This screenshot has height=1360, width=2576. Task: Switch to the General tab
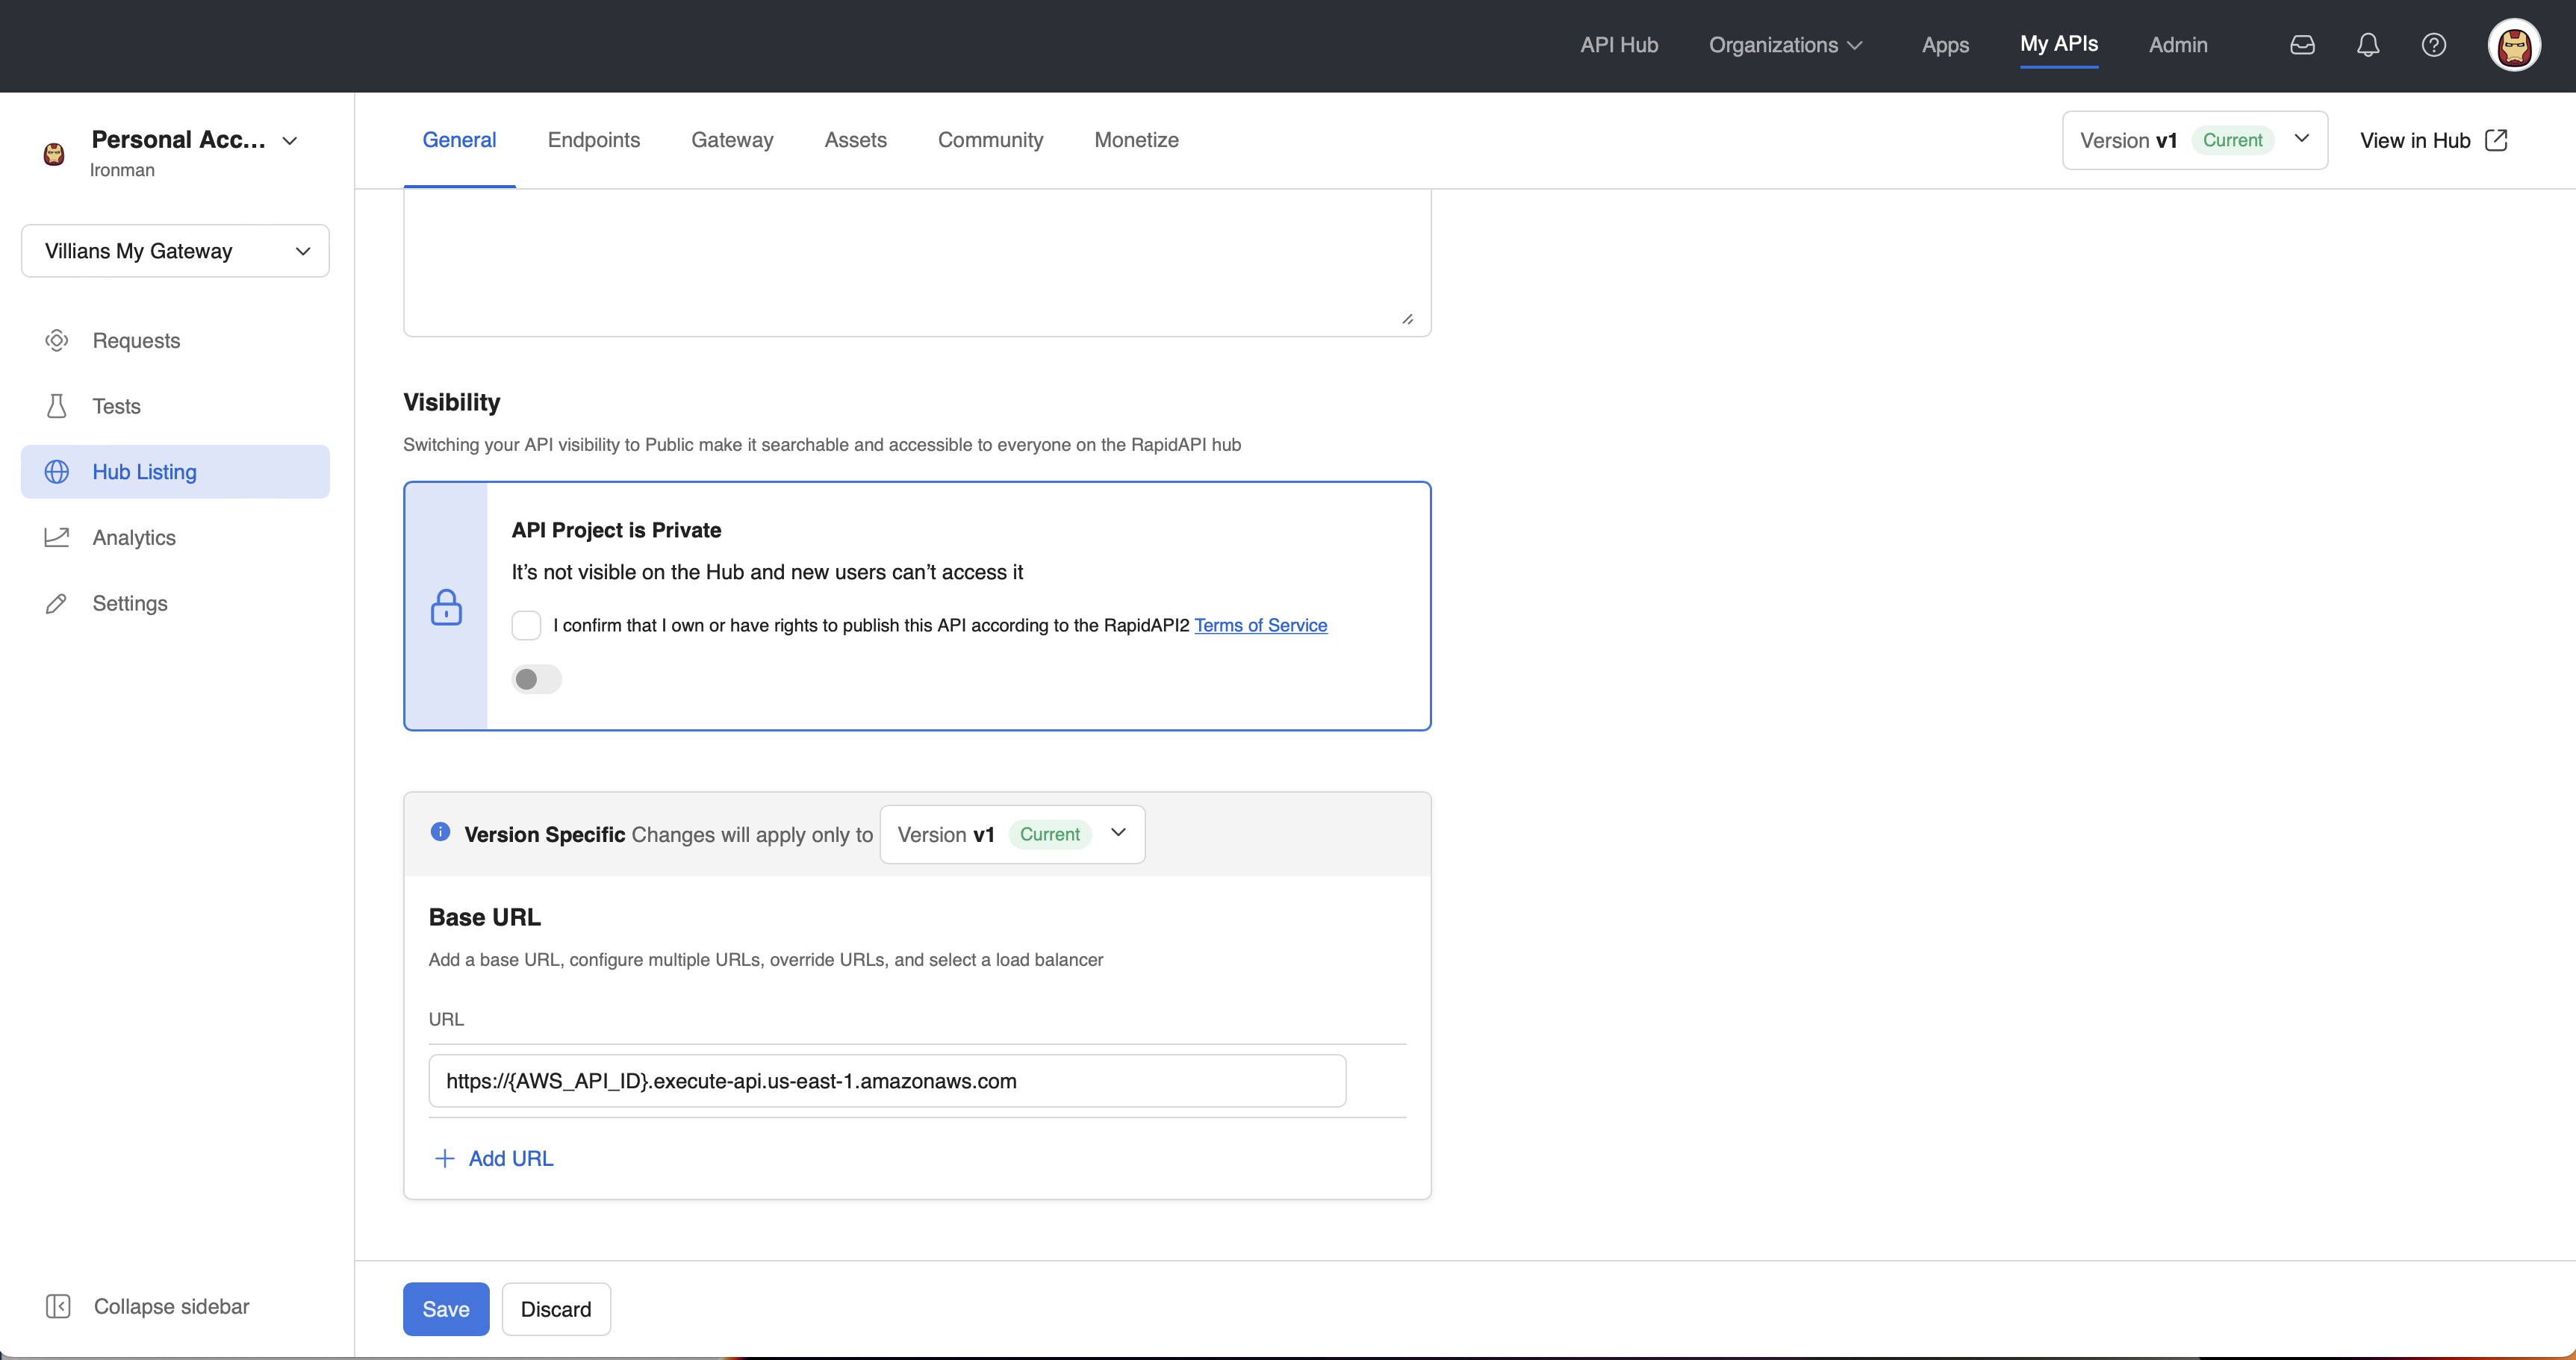[x=459, y=140]
